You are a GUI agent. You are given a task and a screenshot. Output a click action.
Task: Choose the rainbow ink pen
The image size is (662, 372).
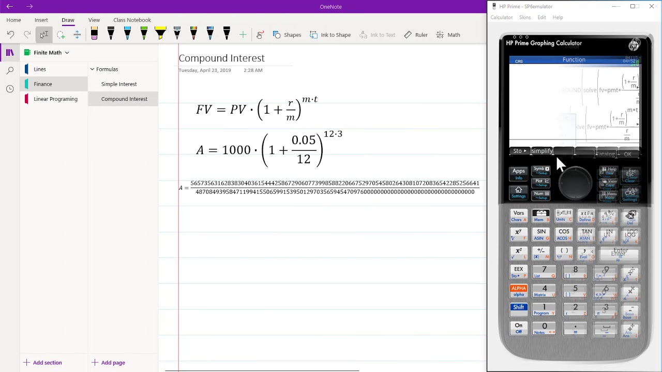pyautogui.click(x=193, y=35)
